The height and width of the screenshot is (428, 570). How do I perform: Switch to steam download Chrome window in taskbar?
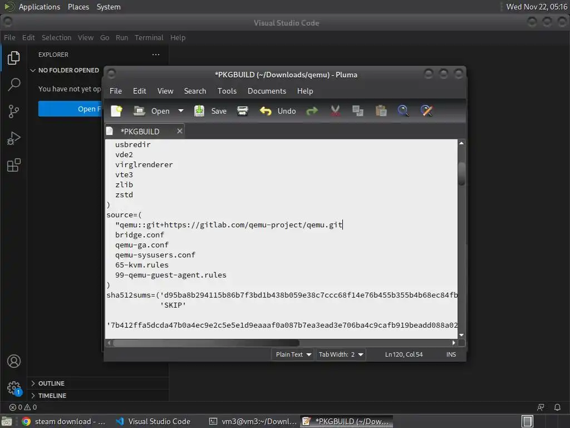click(x=64, y=421)
